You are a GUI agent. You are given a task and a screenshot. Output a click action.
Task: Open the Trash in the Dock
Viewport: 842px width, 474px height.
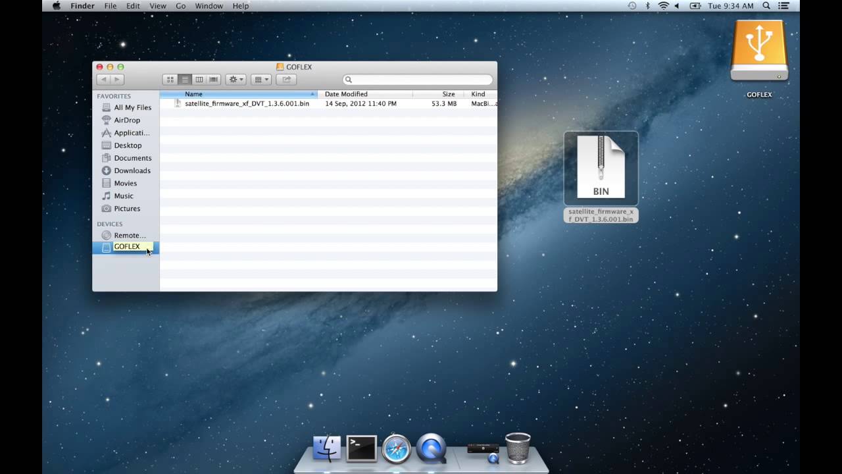[x=518, y=448]
